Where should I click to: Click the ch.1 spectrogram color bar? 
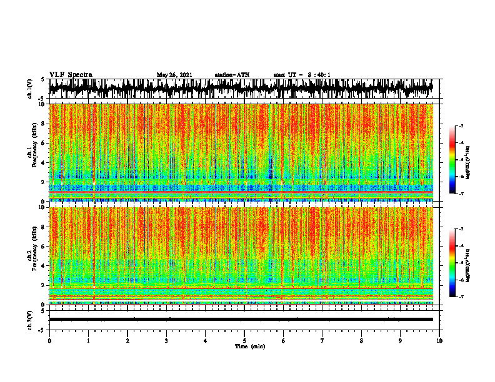coord(452,160)
